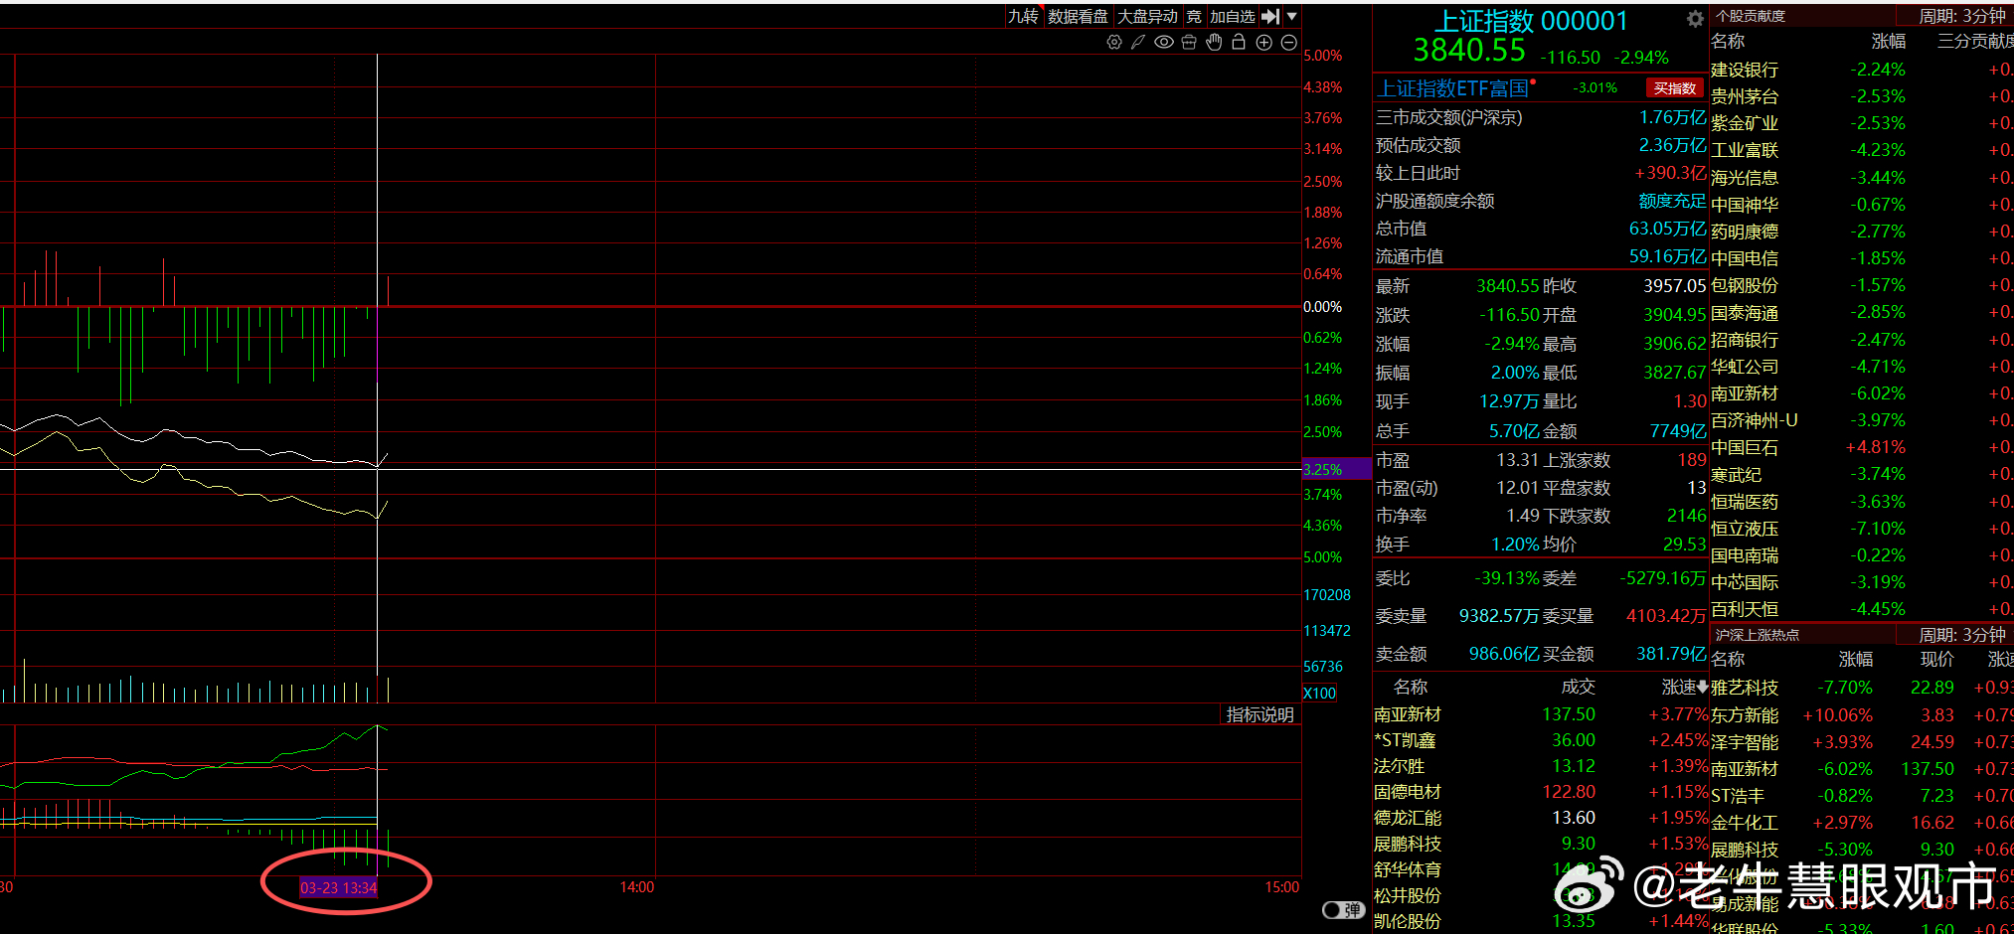Sort by the 现价 column header
Viewport: 2014px width, 934px height.
tap(1936, 659)
